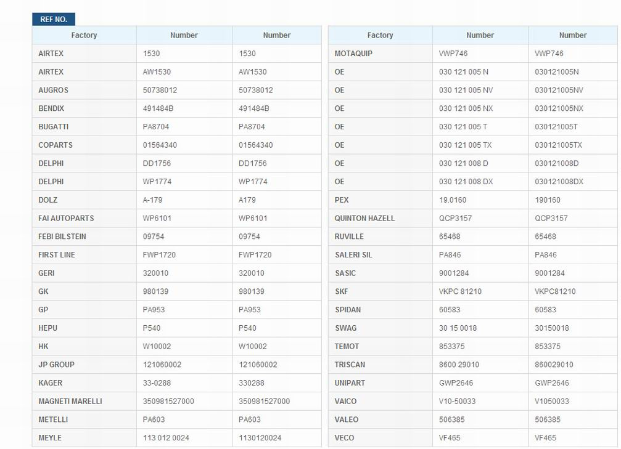Click the COPARTS factory cell

(x=84, y=145)
